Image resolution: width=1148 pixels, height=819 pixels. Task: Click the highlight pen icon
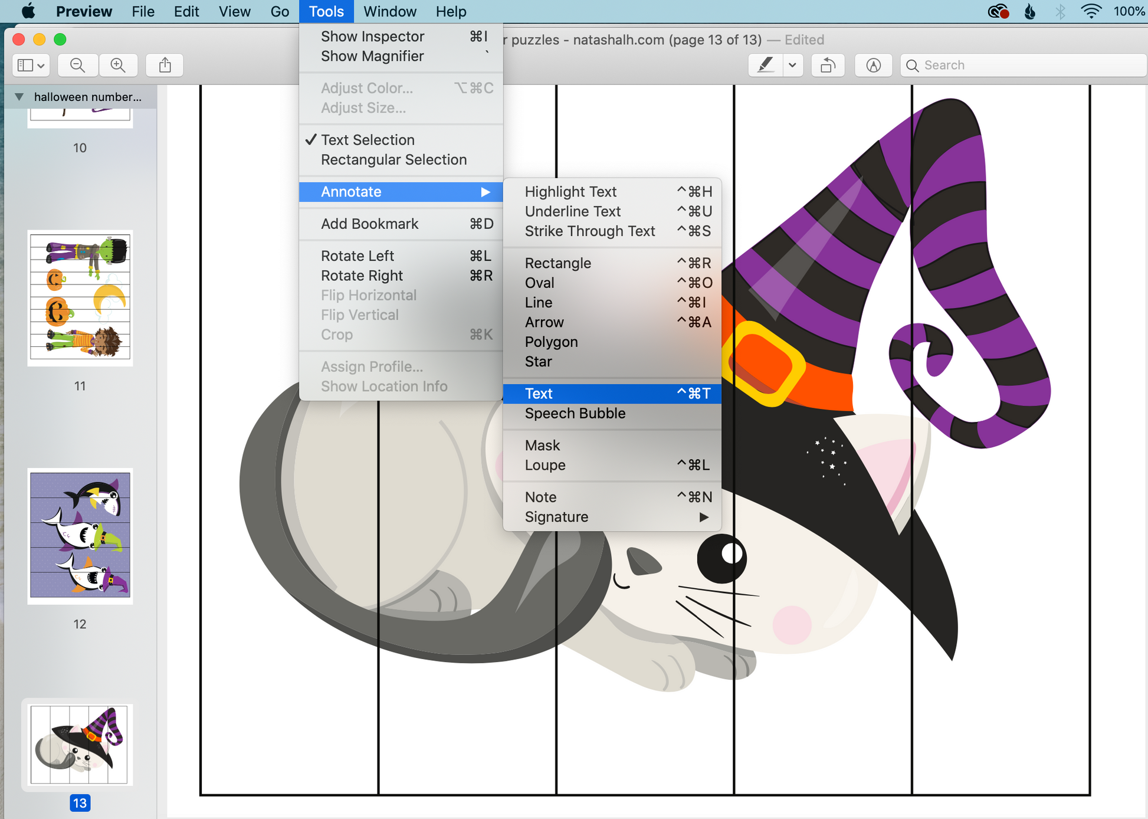(766, 65)
